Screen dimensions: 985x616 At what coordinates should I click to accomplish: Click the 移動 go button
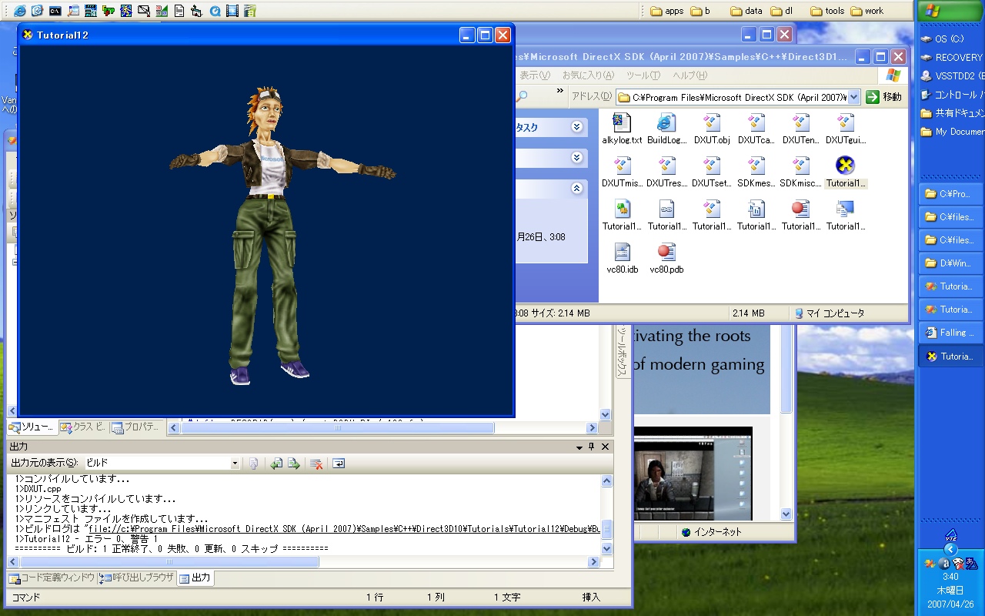[883, 97]
